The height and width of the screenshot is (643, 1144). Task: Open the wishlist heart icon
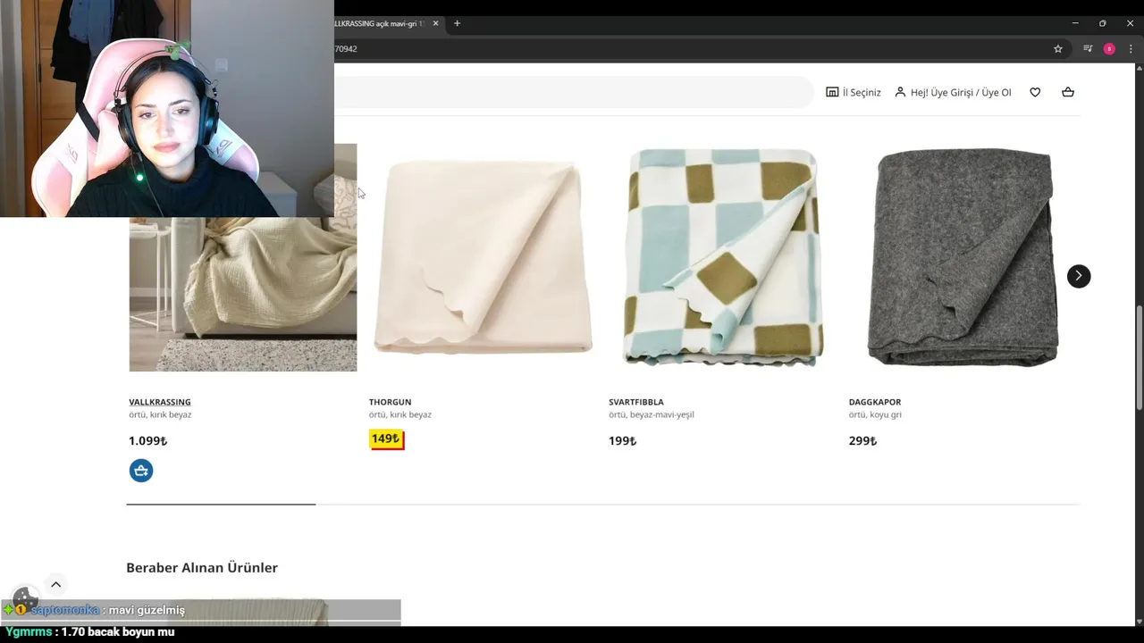tap(1035, 92)
